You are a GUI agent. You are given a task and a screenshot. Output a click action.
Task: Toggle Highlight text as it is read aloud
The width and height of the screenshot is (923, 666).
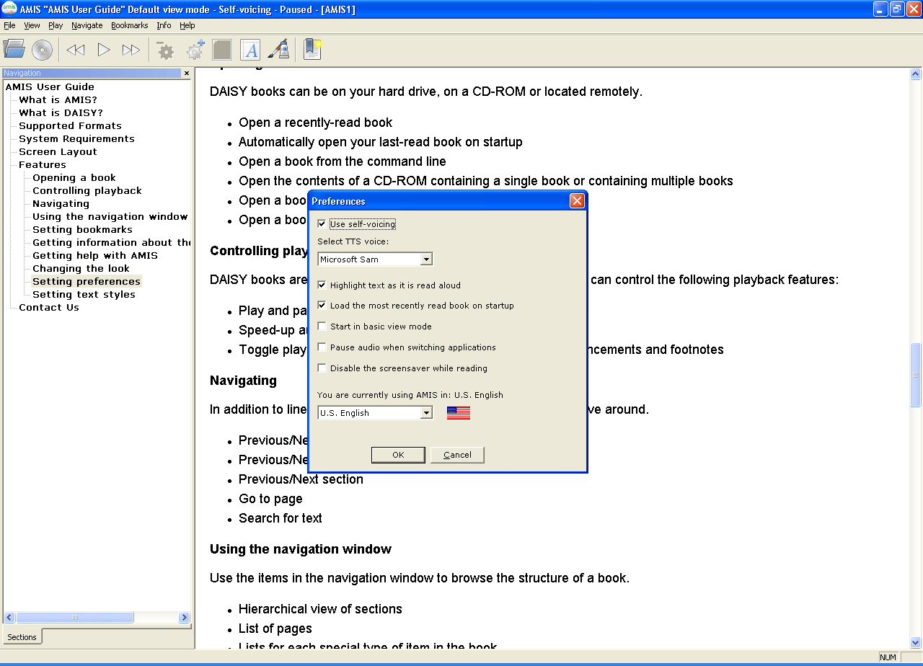pyautogui.click(x=322, y=285)
